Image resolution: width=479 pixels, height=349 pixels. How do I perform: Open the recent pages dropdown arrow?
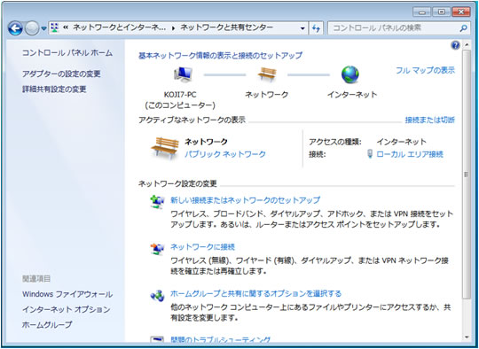[x=43, y=28]
